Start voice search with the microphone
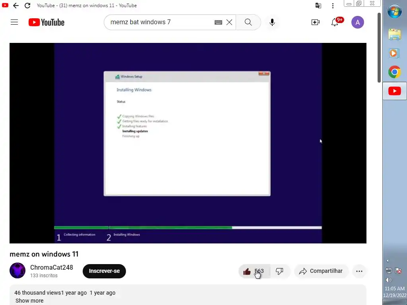Image resolution: width=407 pixels, height=305 pixels. coord(272,22)
